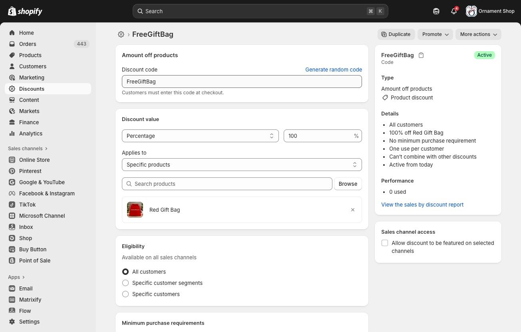Open the Pinterest sales channel

point(30,171)
